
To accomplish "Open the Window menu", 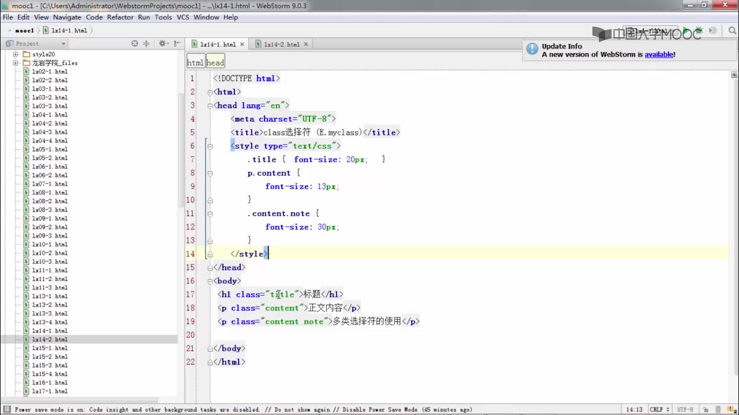I will 206,17.
